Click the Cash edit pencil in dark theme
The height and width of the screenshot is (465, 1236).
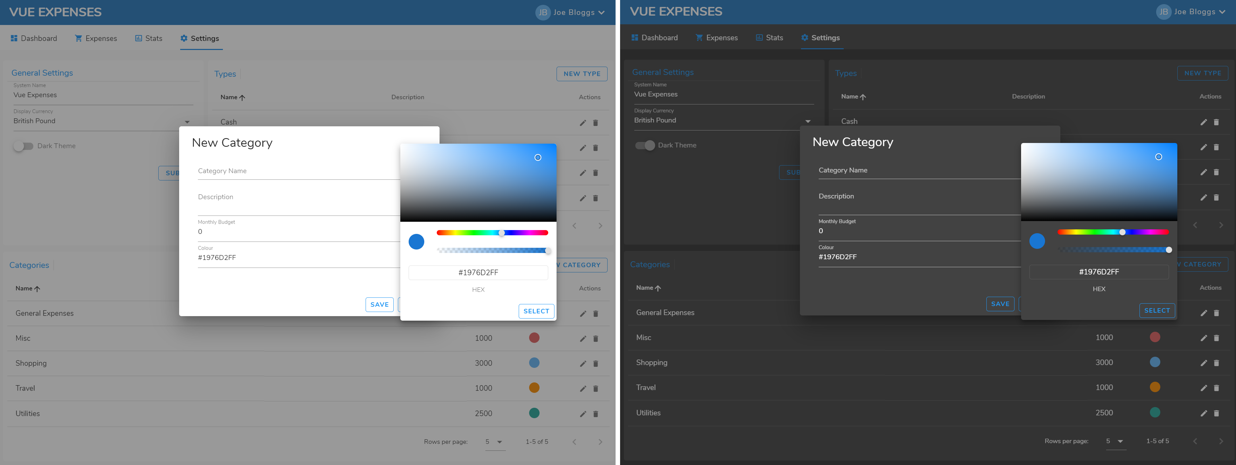point(1203,122)
